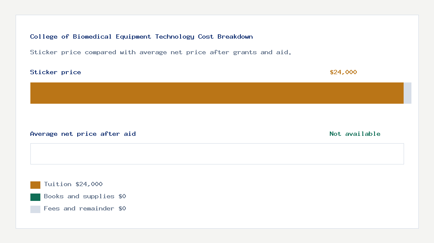Click the green "Not available" text
Image resolution: width=434 pixels, height=243 pixels.
355,134
